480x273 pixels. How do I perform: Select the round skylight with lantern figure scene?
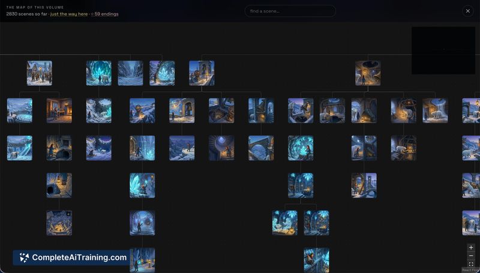pyautogui.click(x=221, y=148)
